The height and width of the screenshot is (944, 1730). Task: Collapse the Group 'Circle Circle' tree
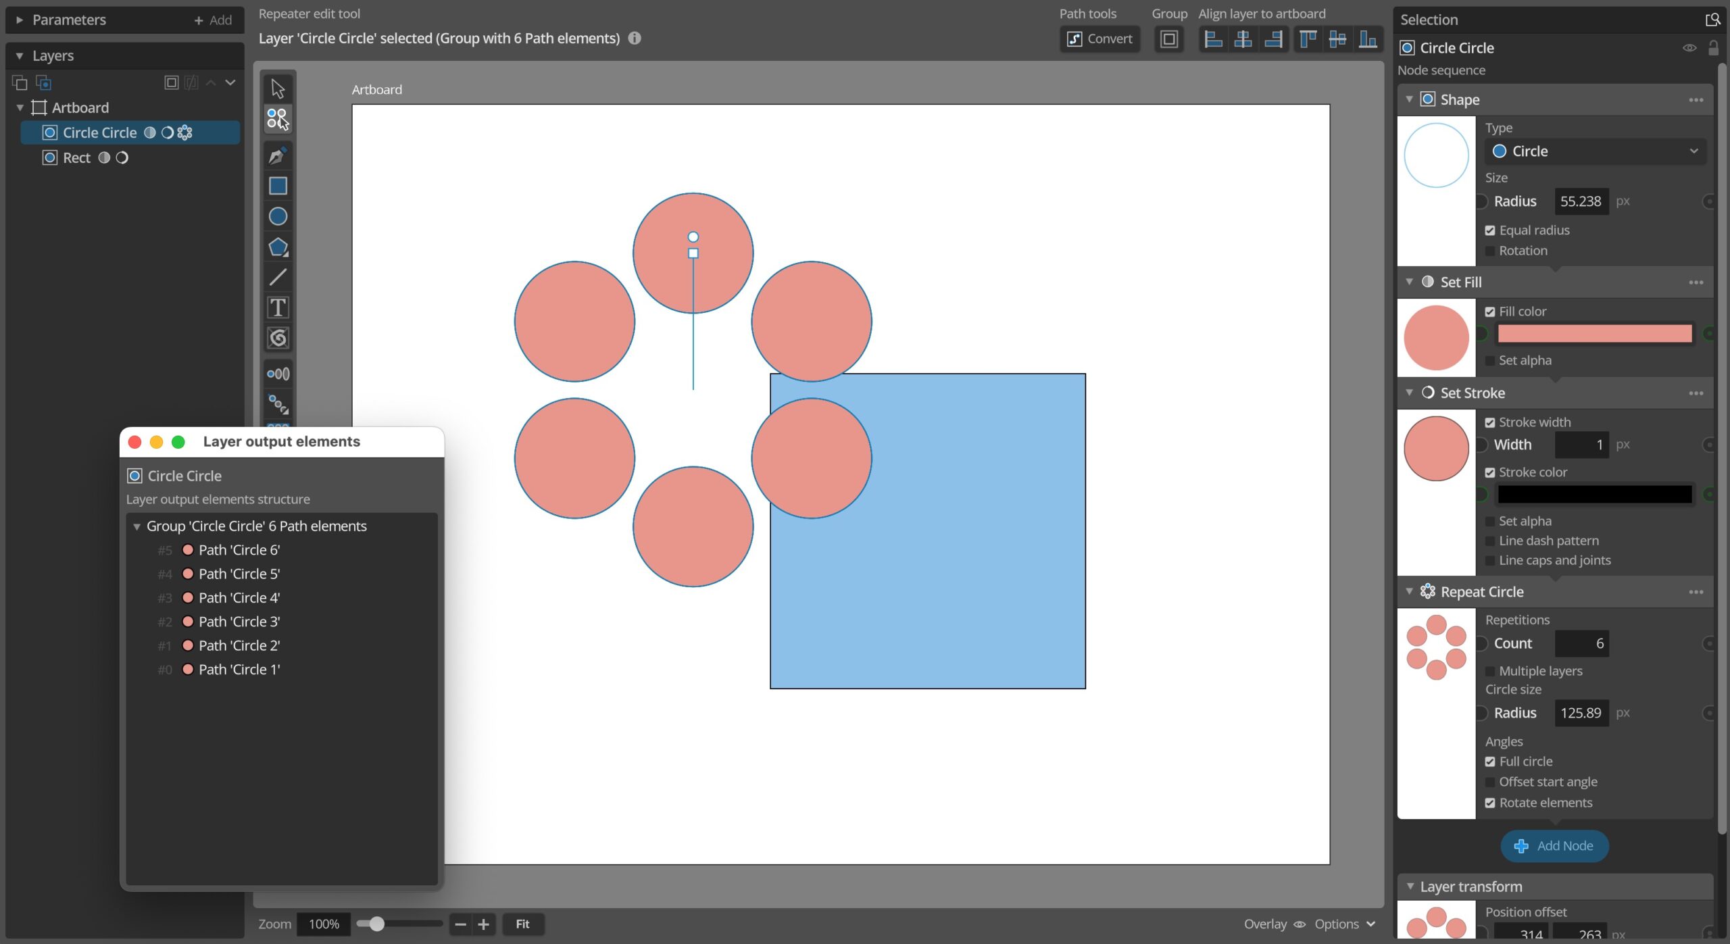coord(137,526)
